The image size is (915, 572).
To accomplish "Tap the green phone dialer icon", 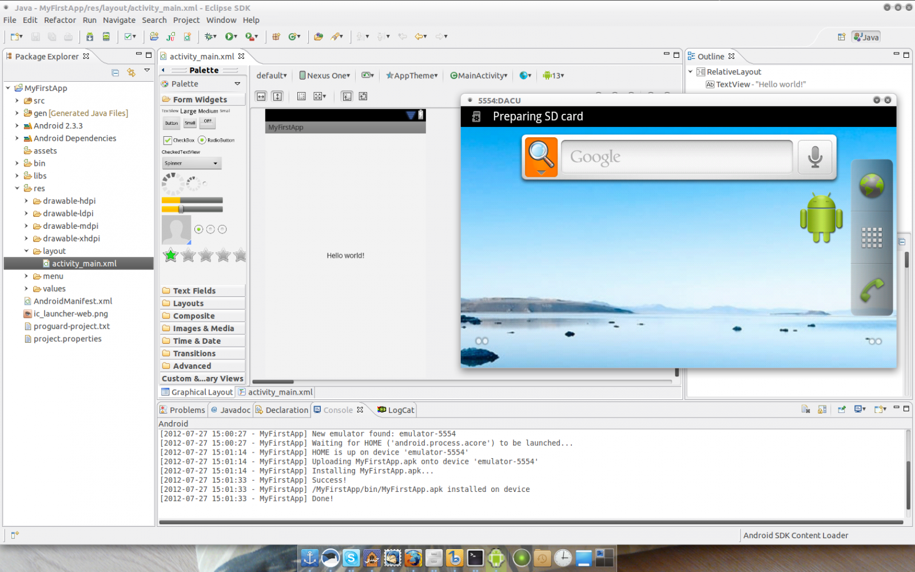I will [872, 290].
